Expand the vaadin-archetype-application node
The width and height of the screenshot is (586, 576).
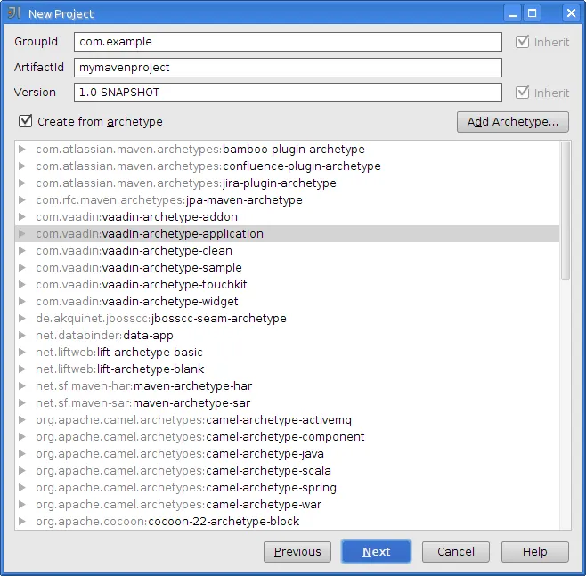[23, 234]
